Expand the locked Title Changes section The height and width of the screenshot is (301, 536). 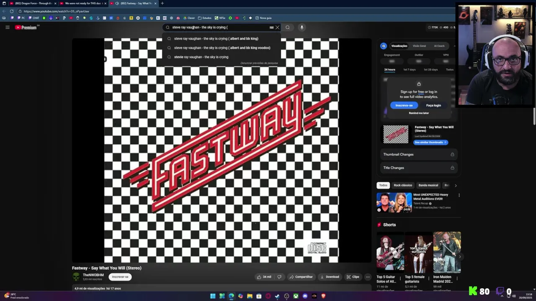pyautogui.click(x=419, y=168)
